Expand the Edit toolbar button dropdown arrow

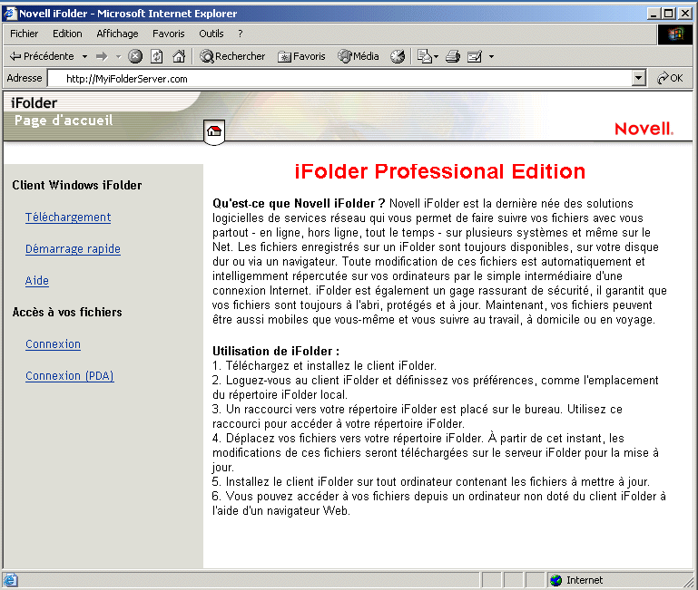pos(491,56)
